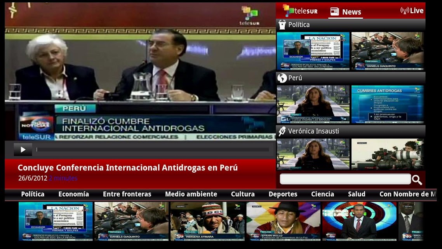The width and height of the screenshot is (442, 249).
Task: Click the search magnifier icon
Action: tap(417, 179)
